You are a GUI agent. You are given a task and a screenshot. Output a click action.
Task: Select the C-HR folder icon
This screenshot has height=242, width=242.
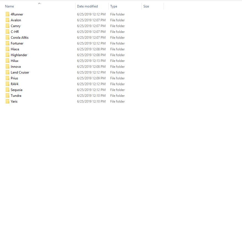click(x=7, y=32)
